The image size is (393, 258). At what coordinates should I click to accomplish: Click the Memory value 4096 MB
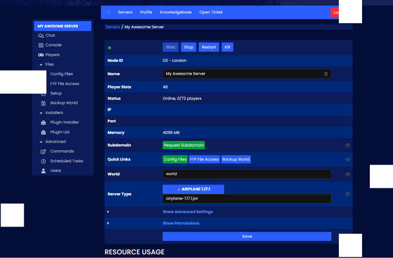pyautogui.click(x=171, y=133)
